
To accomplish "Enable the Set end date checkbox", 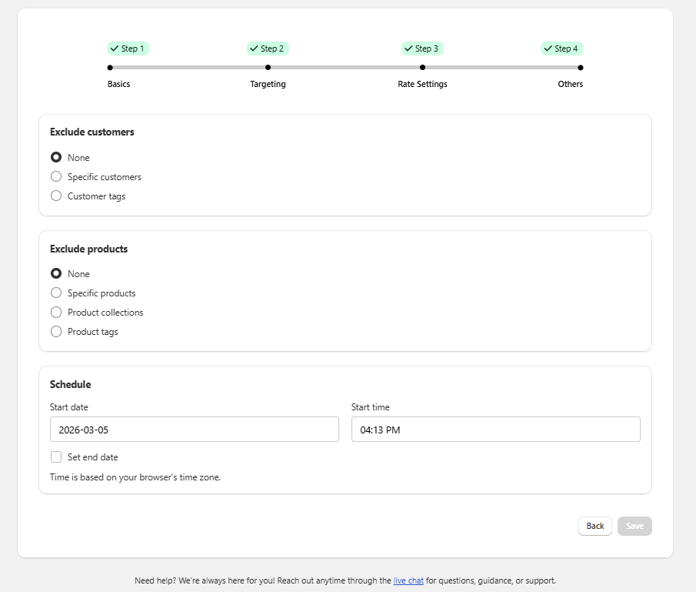I will click(x=56, y=457).
